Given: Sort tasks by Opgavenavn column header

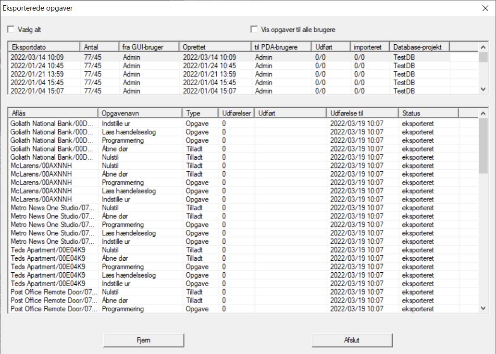Looking at the screenshot, I should coord(140,113).
